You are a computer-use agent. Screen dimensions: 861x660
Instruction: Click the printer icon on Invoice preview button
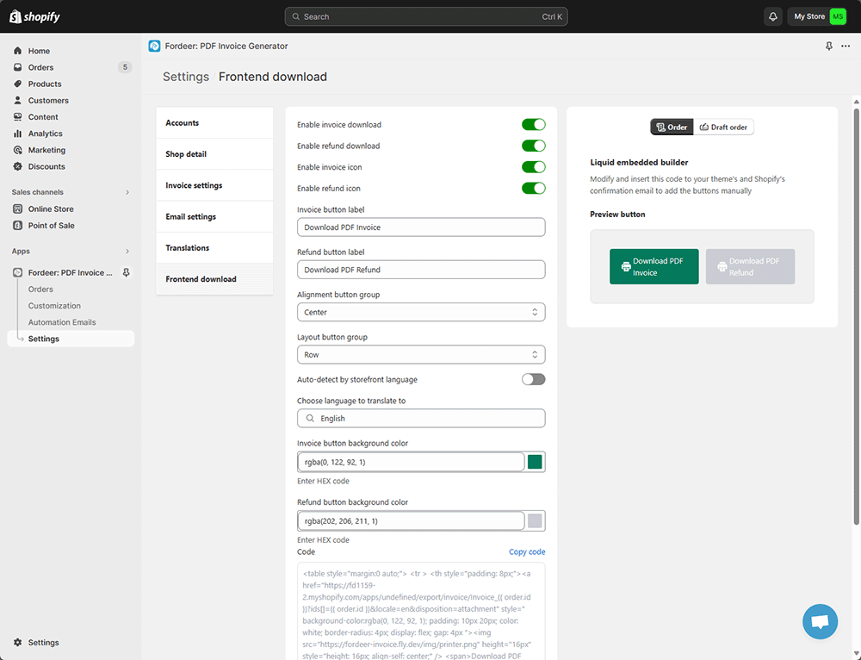625,266
